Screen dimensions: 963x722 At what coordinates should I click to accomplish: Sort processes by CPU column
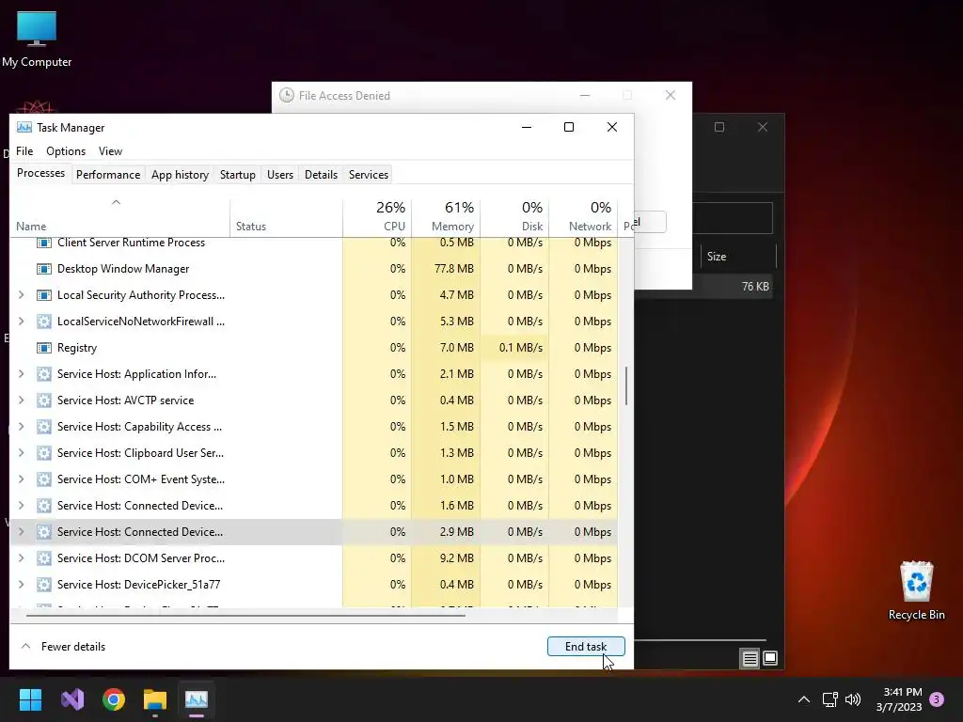(377, 218)
